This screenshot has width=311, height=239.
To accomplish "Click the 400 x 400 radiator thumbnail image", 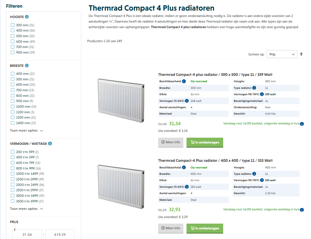I will [x=121, y=187].
